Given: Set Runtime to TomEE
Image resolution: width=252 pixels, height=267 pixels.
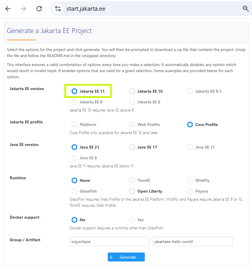Looking at the screenshot, I should (x=132, y=180).
